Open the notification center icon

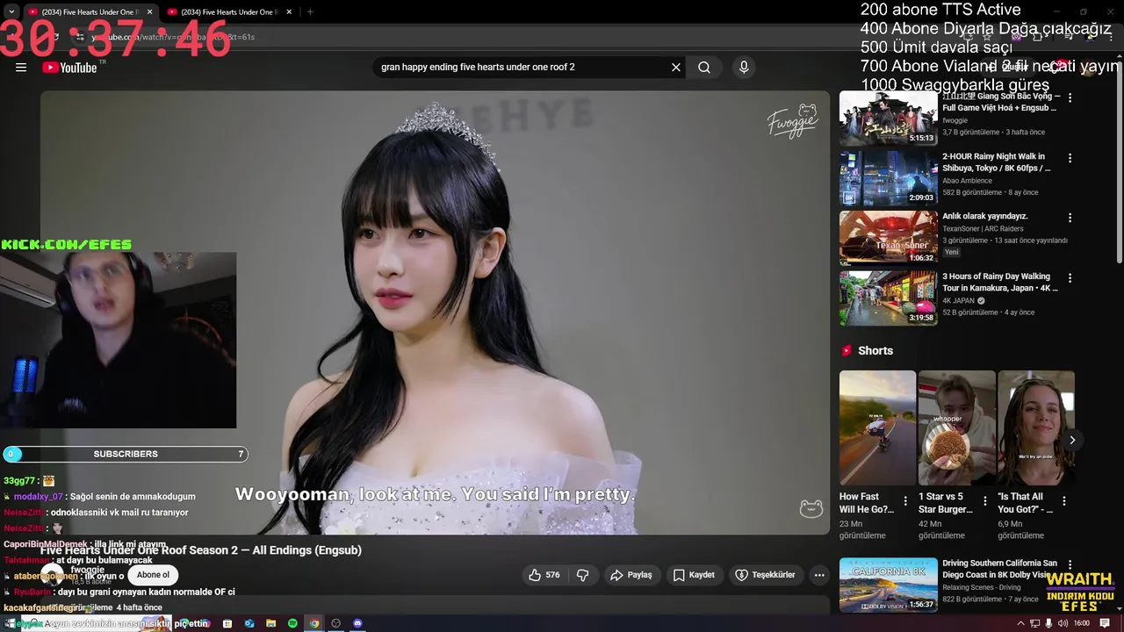point(1106,623)
